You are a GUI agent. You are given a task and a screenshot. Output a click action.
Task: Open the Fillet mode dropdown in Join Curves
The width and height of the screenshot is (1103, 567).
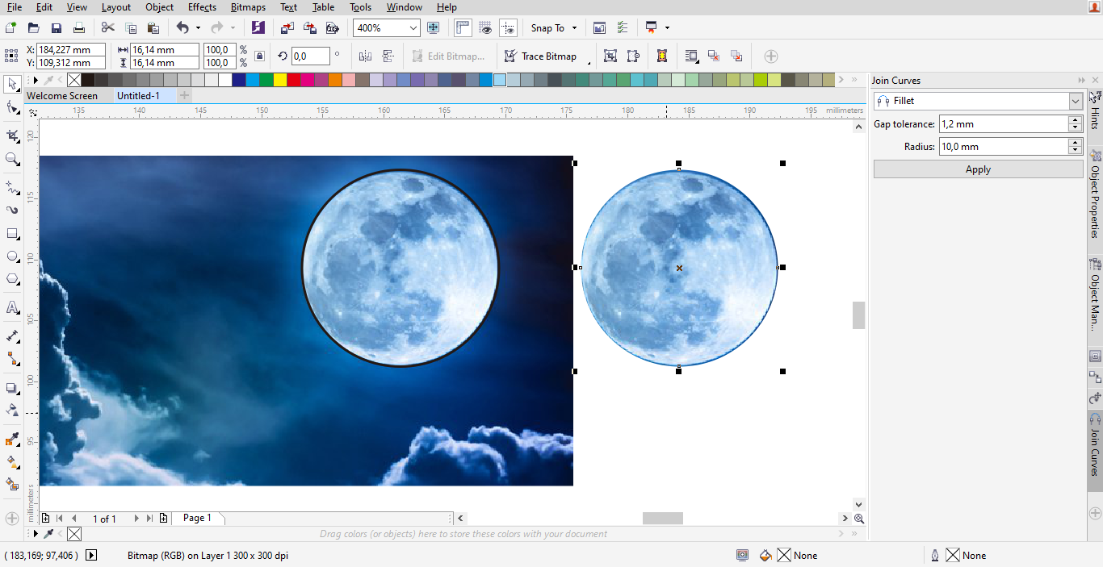pos(1076,100)
